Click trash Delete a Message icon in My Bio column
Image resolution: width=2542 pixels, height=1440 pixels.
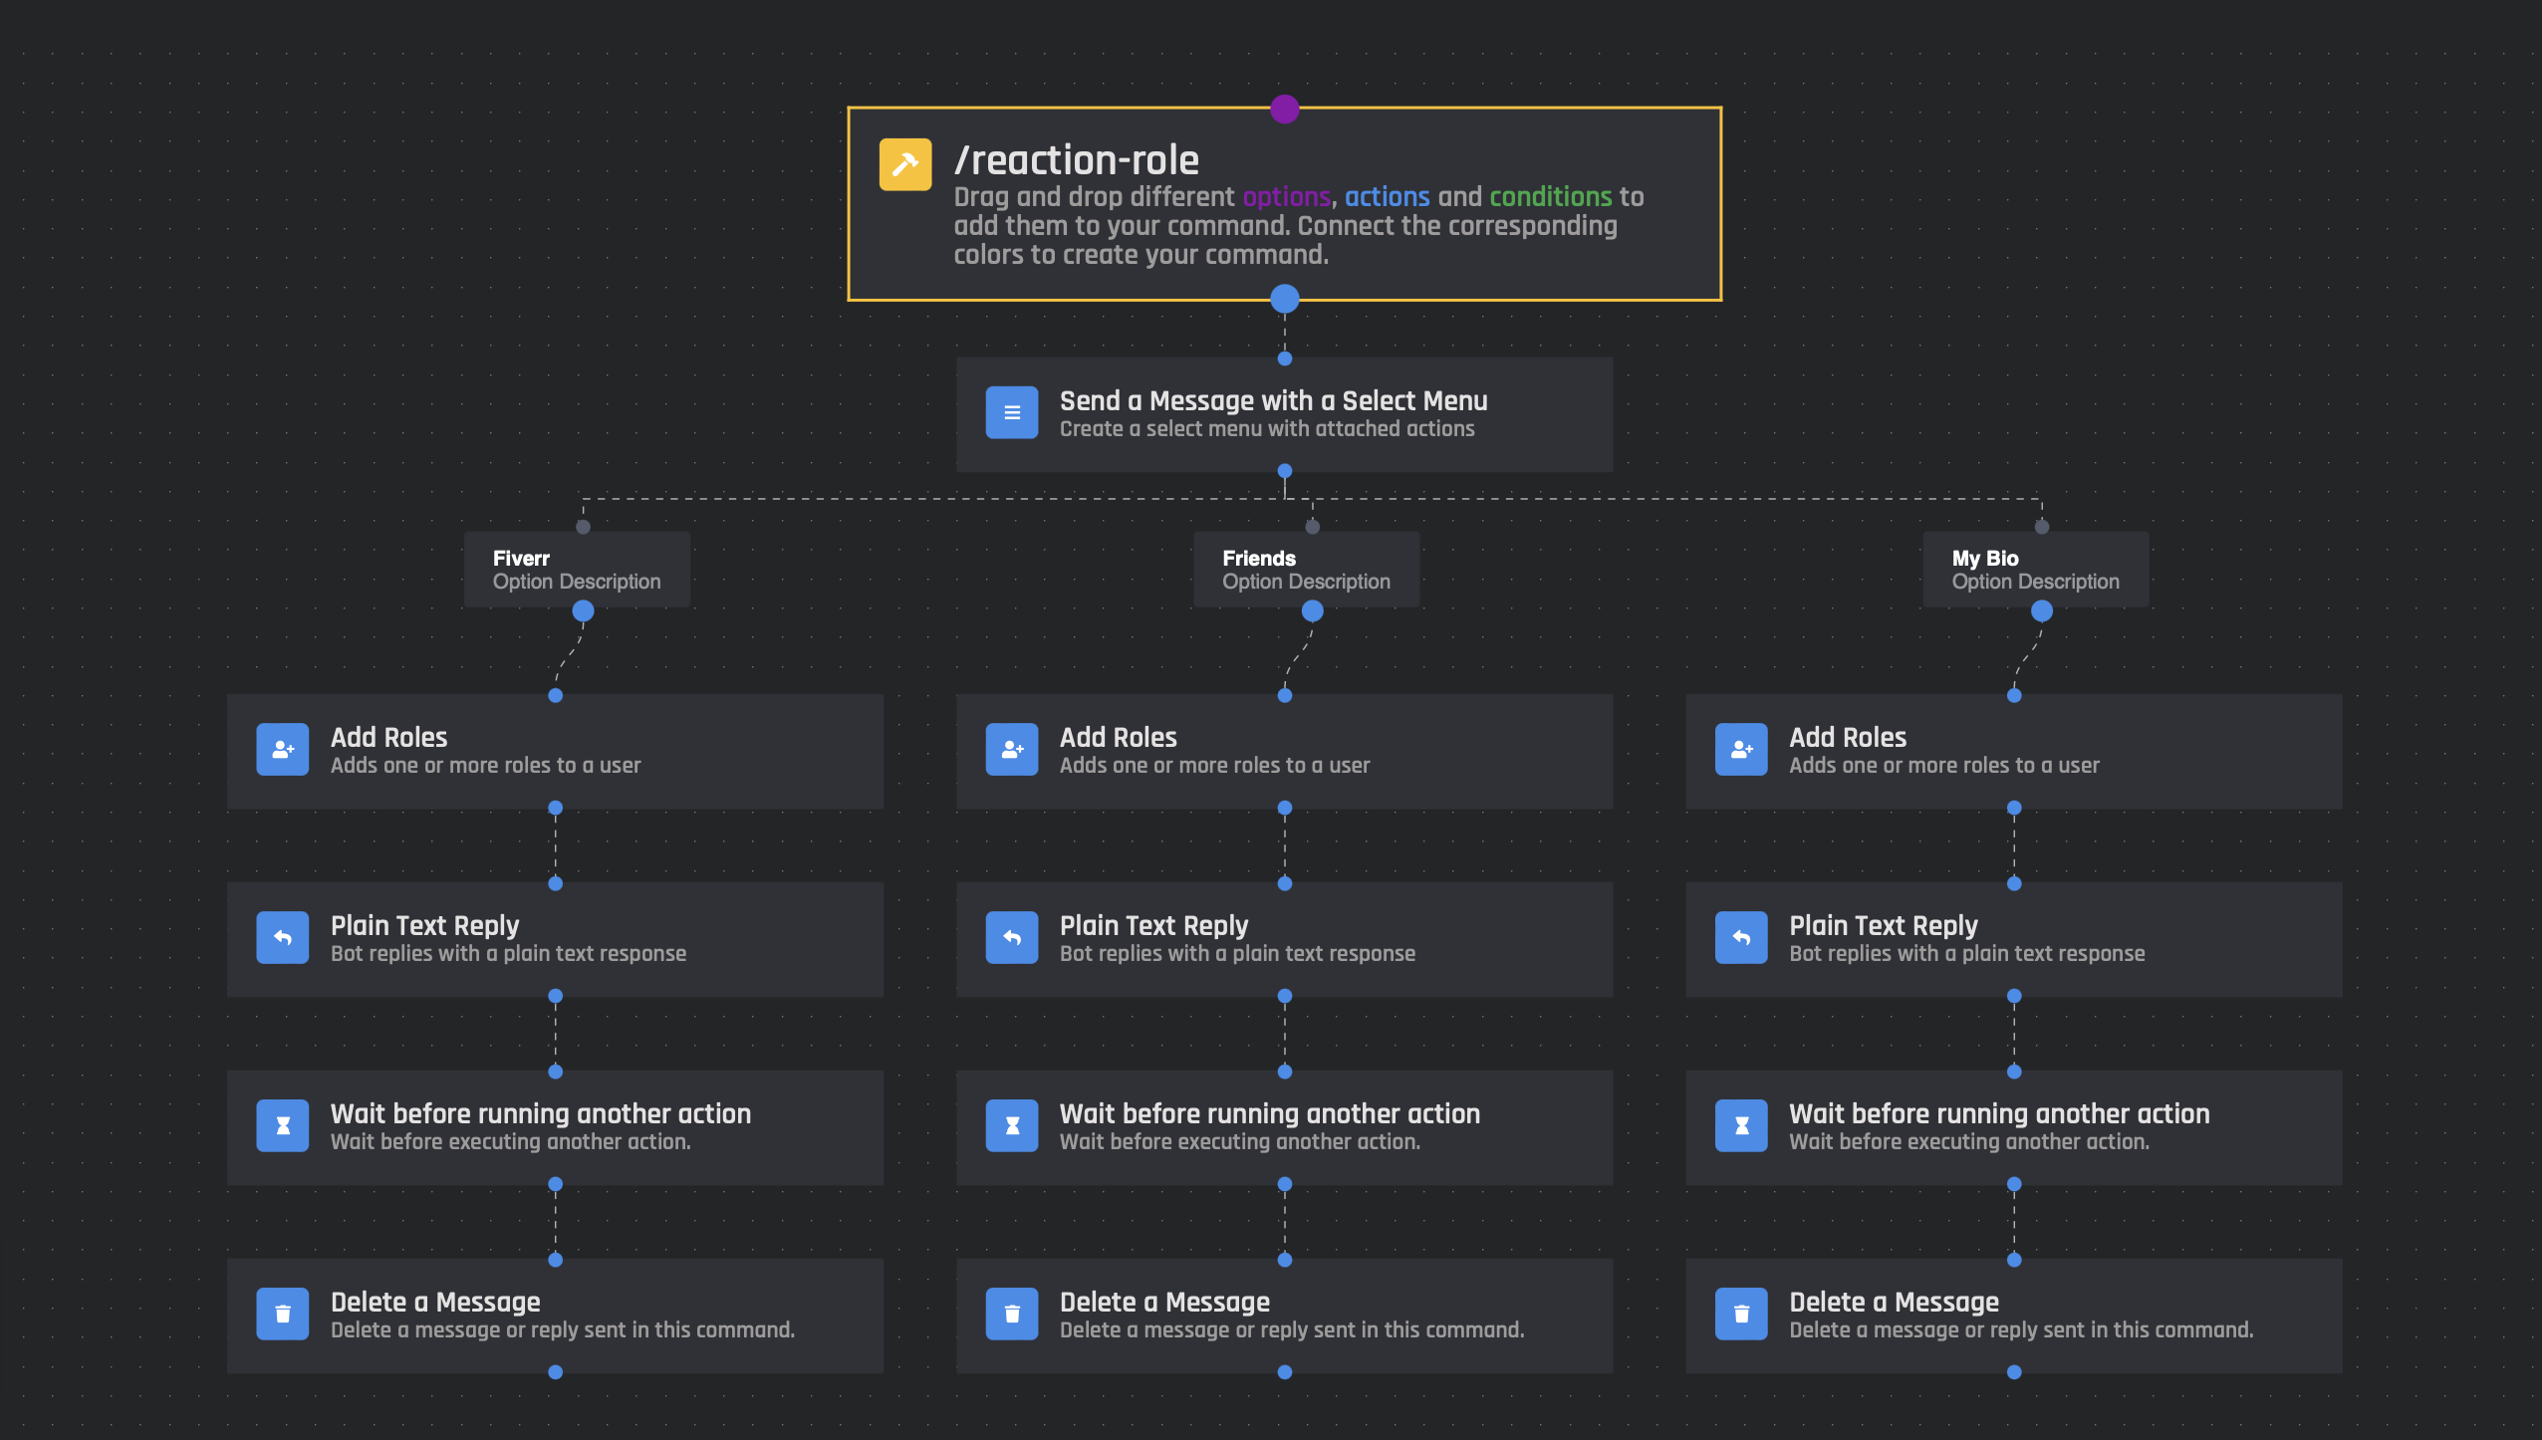[1741, 1314]
